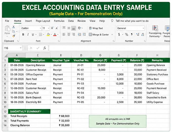Toggle the highlighted Bottom Align button
Screen dimensions: 172x132
pyautogui.click(x=74, y=28)
